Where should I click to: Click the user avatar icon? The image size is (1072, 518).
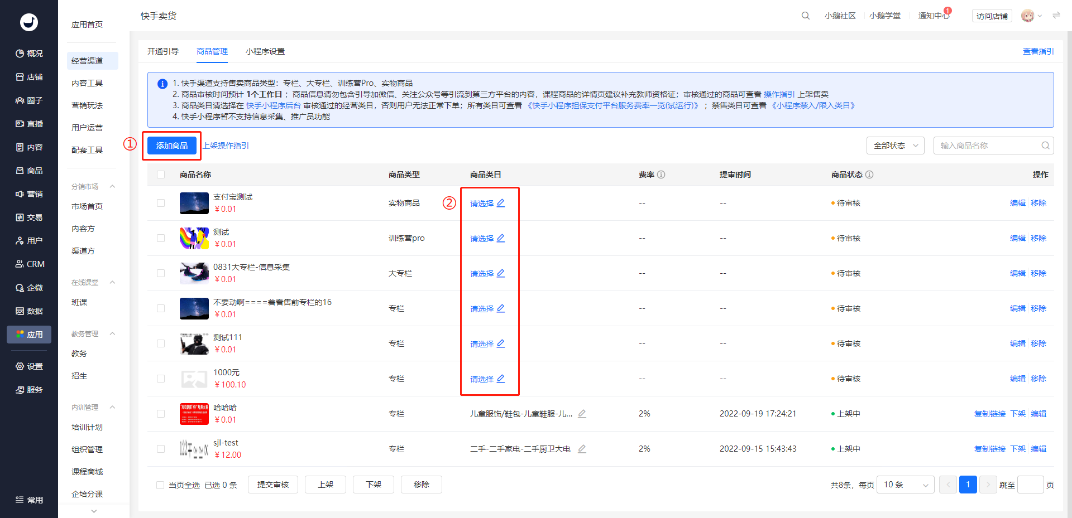[x=1027, y=16]
